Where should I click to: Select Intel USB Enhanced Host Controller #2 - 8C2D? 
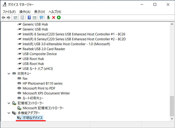point(74,39)
